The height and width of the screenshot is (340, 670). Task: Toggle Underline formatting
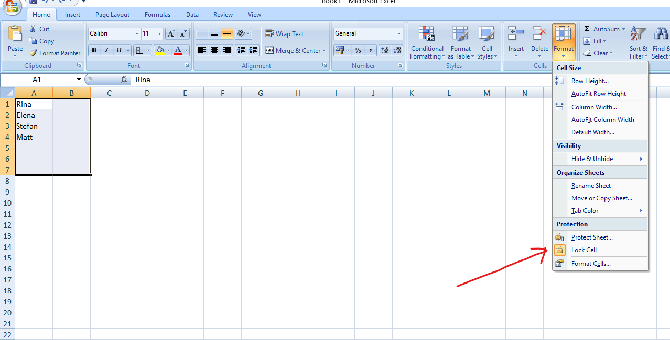[x=120, y=51]
